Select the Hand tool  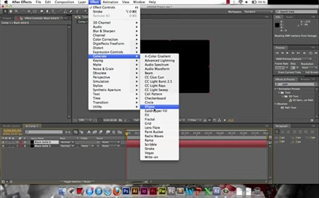coord(10,12)
